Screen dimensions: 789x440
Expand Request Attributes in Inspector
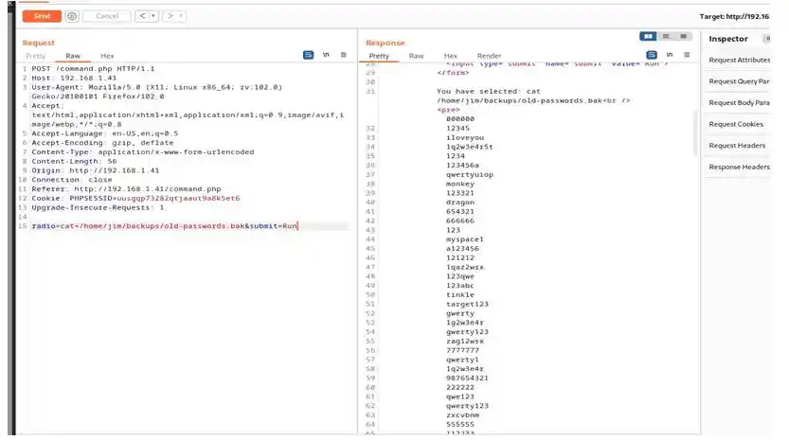pyautogui.click(x=739, y=60)
